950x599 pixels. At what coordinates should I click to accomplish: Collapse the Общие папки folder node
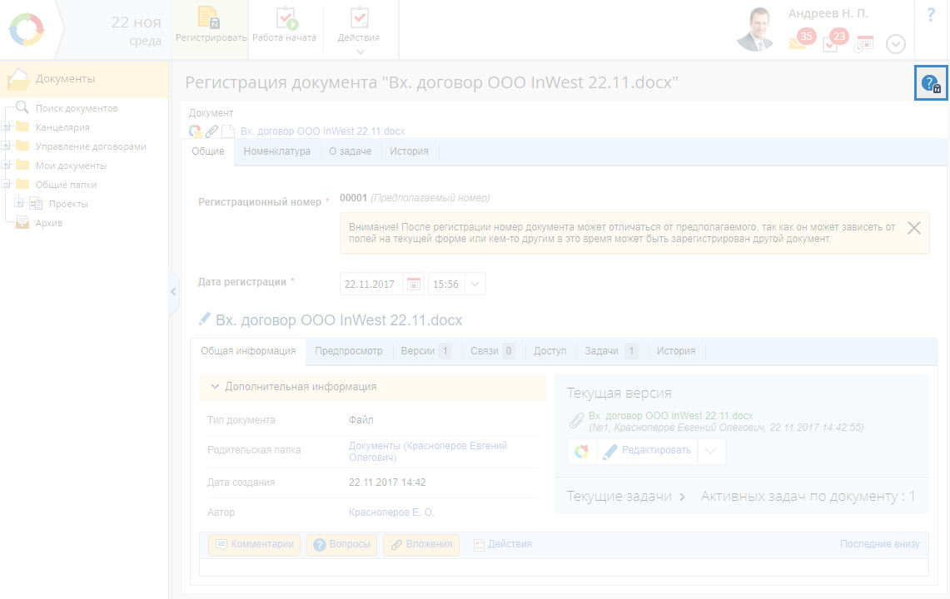point(6,184)
